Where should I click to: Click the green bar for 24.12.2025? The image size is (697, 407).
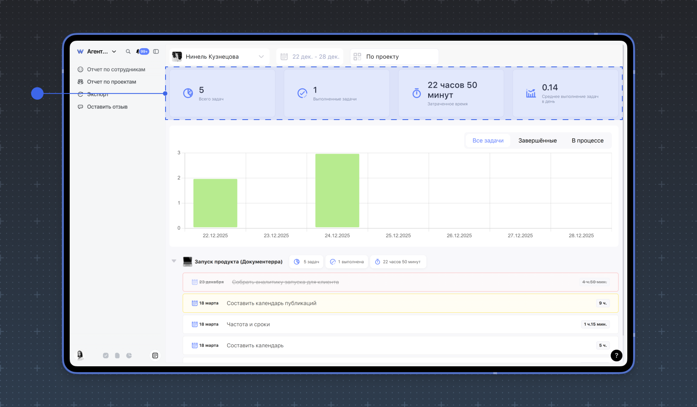pyautogui.click(x=337, y=191)
